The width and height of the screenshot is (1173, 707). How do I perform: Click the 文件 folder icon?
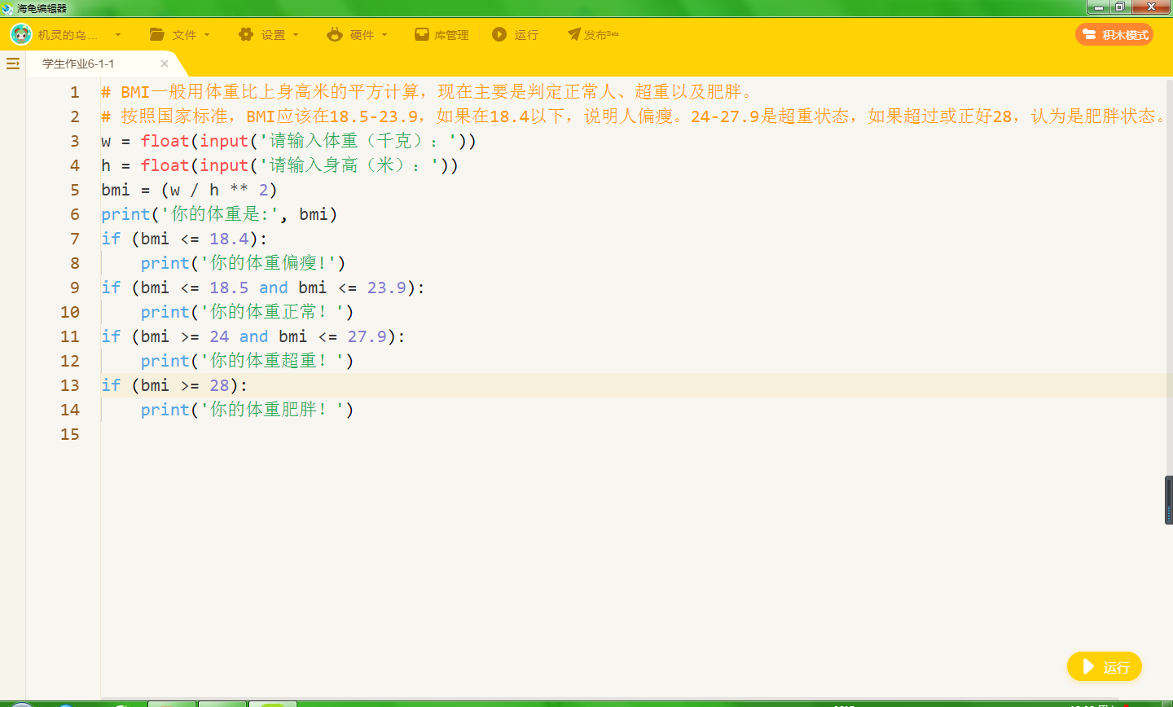coord(157,34)
